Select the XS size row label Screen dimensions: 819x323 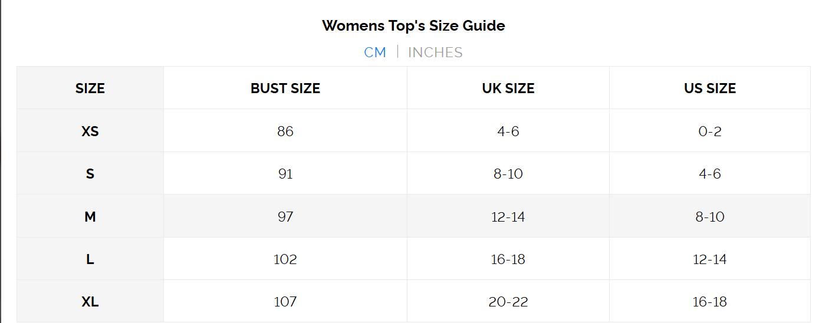tap(90, 131)
